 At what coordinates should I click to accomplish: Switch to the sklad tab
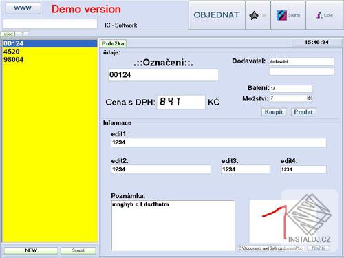click(8, 34)
